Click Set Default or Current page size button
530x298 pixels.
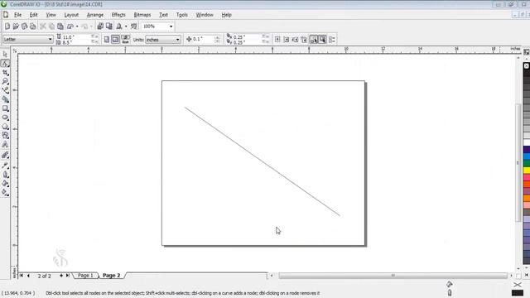click(125, 40)
